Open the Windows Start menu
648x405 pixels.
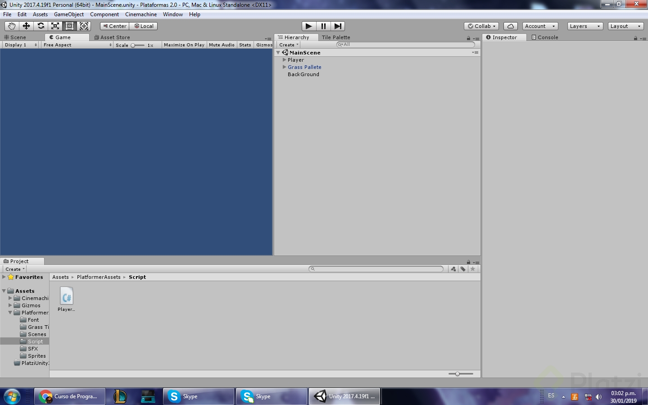pyautogui.click(x=12, y=396)
